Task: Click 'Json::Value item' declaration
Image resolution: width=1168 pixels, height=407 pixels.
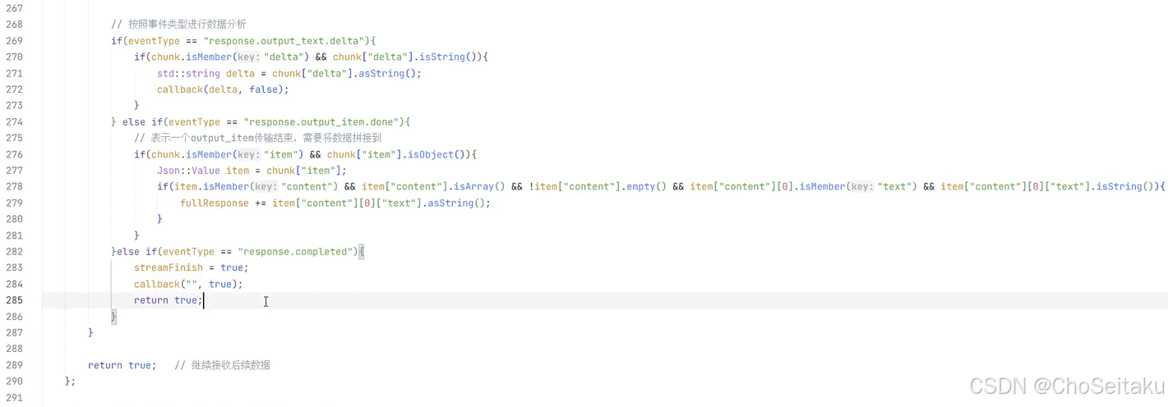Action: 203,171
